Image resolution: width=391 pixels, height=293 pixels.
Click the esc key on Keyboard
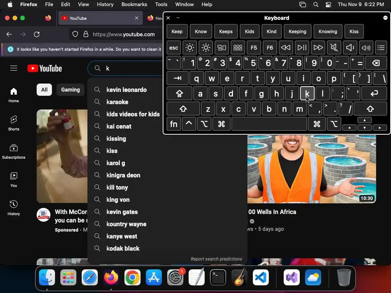174,48
